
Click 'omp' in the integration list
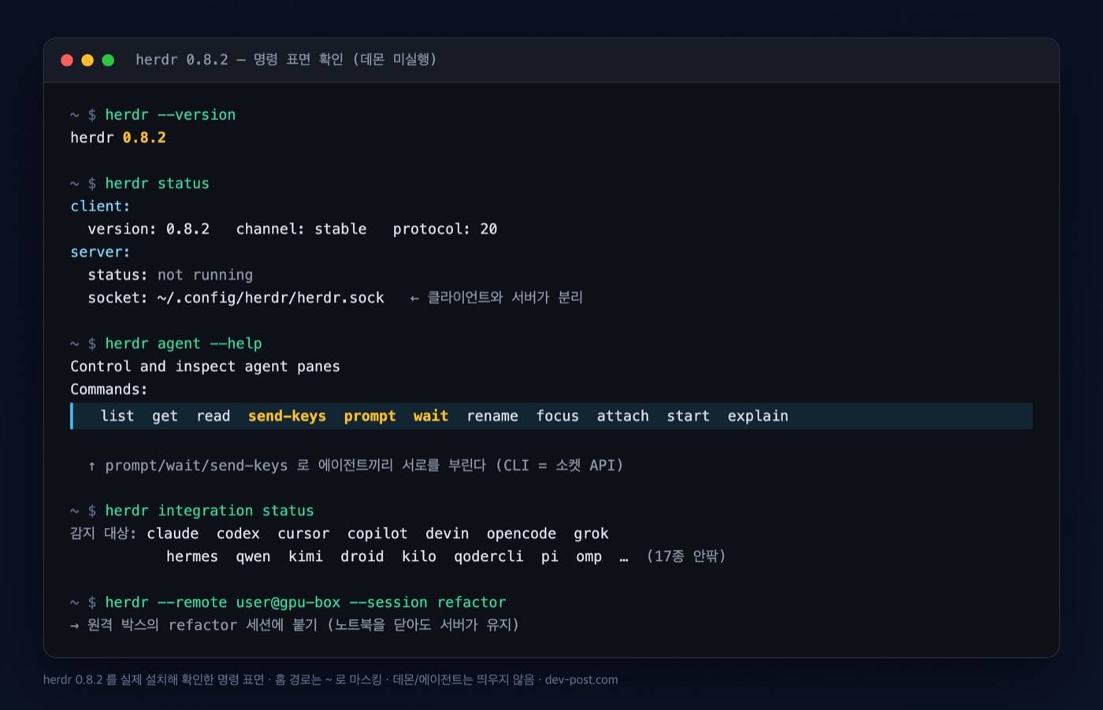tap(589, 557)
